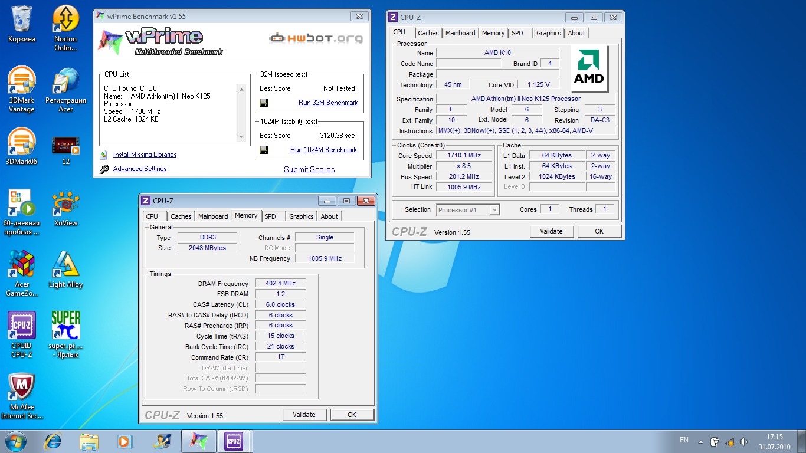Click the hwbot.org logo in wPrime
Viewport: 806px width, 453px height.
click(x=316, y=38)
